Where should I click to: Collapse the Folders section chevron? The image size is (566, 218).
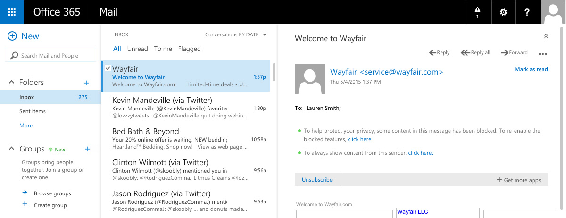click(x=12, y=83)
